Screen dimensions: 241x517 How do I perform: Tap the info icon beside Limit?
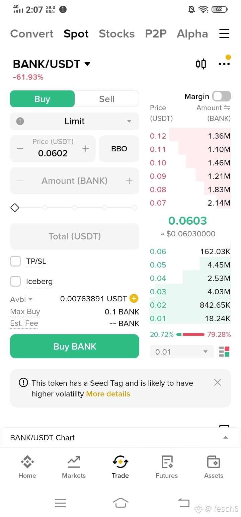coord(20,121)
